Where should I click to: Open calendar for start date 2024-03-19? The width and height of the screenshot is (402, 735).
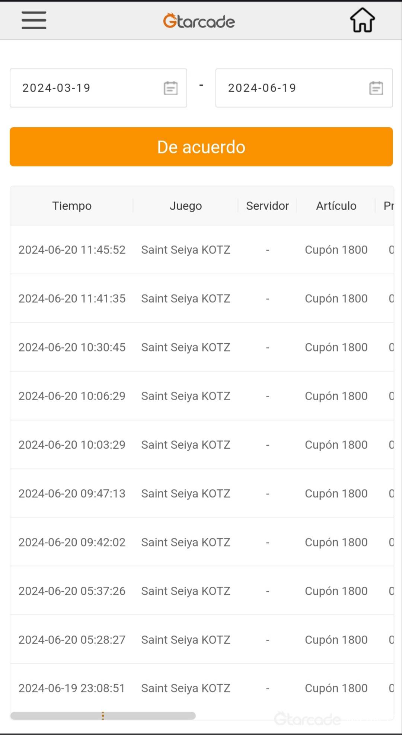point(170,88)
